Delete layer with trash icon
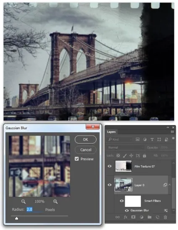Screen dimensions: 178x230 pos(165,217)
